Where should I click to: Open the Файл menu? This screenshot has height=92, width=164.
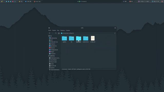point(50,30)
